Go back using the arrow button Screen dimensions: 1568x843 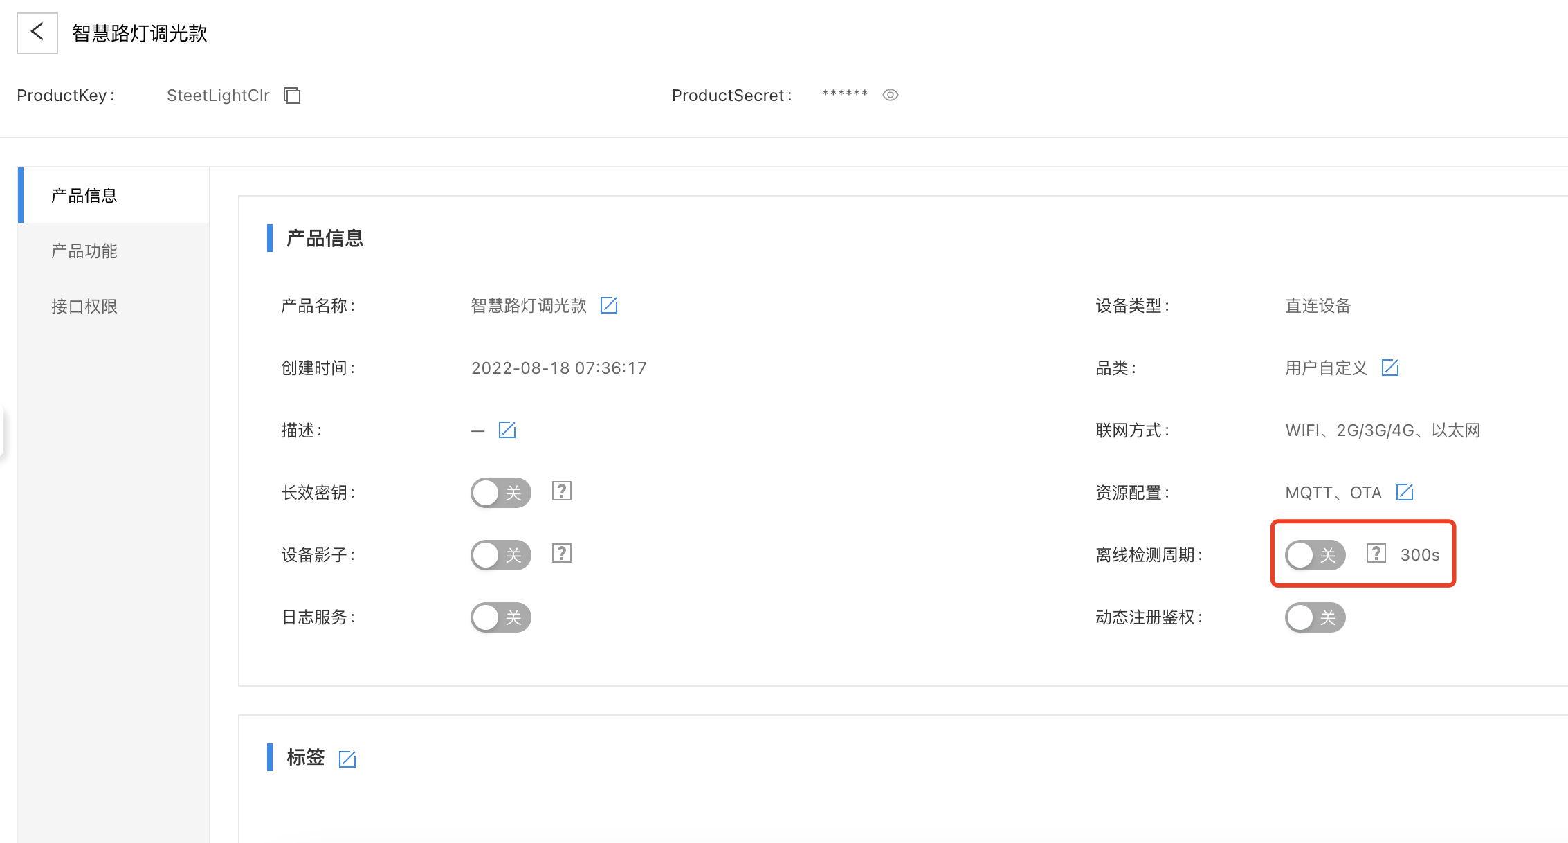pyautogui.click(x=37, y=33)
